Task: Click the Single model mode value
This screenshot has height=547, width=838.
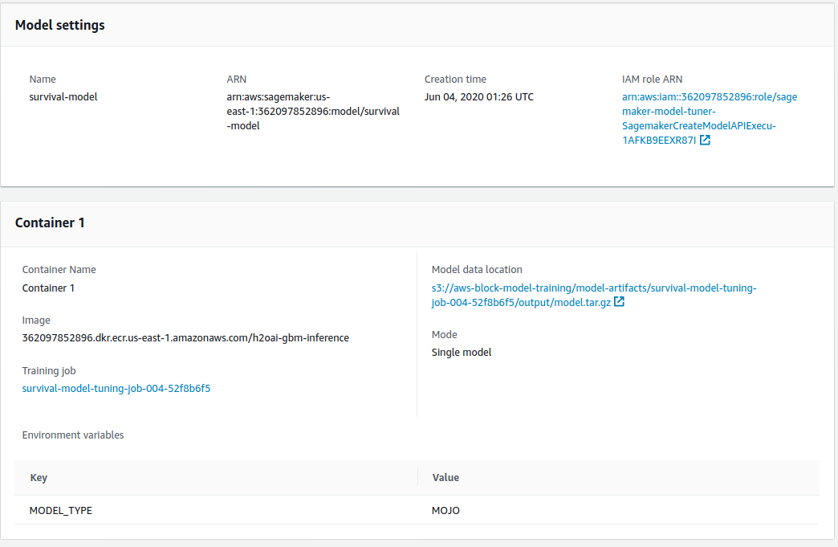Action: (x=462, y=353)
